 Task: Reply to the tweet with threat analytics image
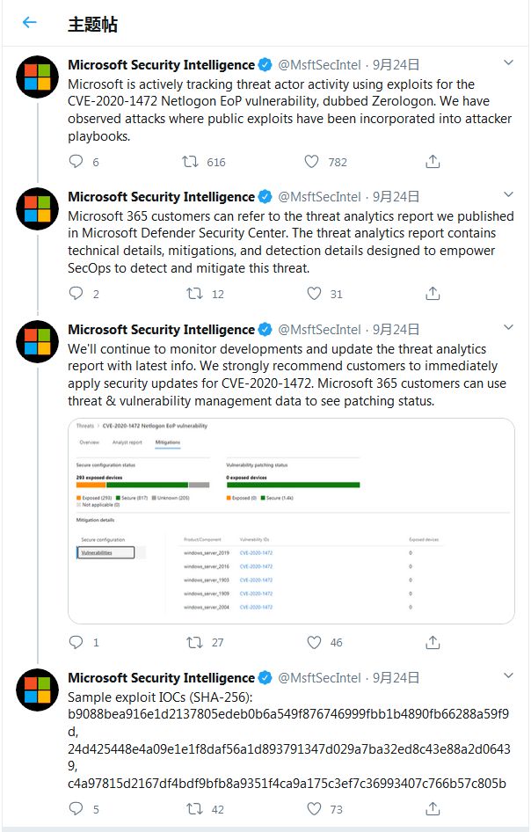(x=76, y=643)
